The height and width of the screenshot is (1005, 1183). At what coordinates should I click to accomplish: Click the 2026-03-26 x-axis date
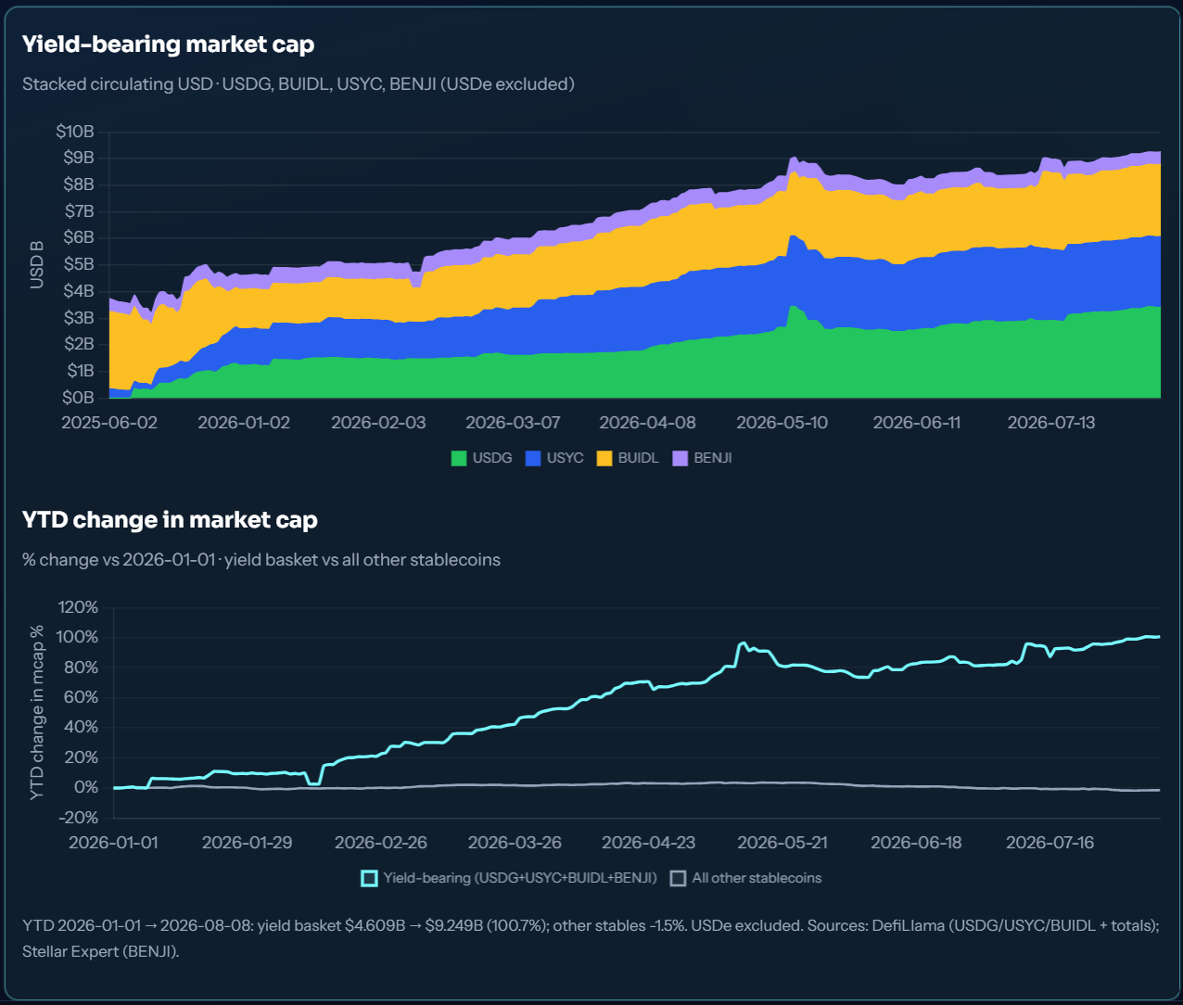click(515, 843)
